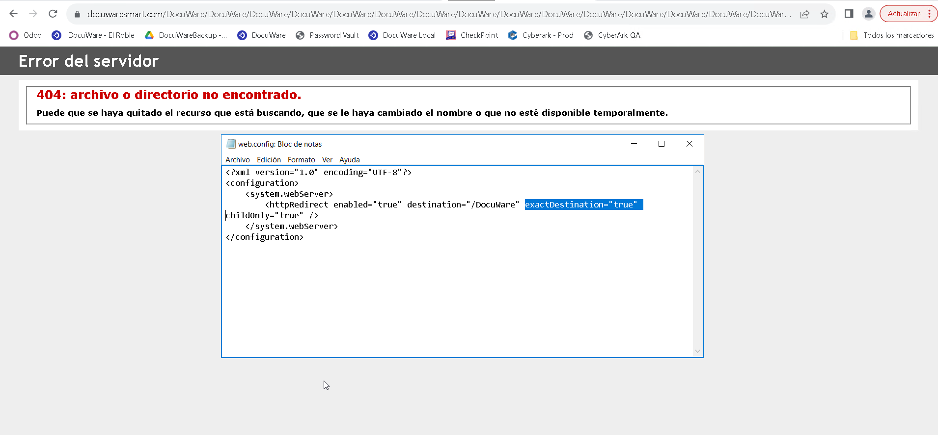Open the Formato menu in Notepad
This screenshot has width=938, height=435.
tap(301, 160)
